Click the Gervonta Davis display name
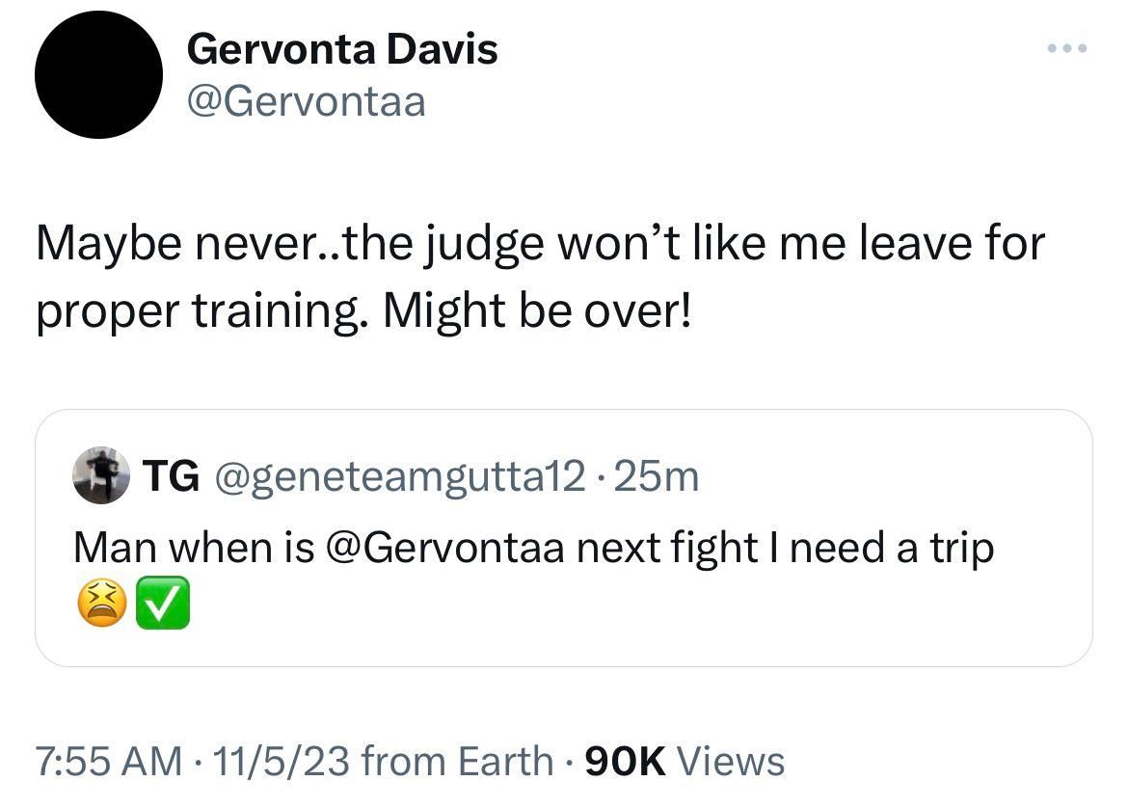Screen dimensions: 1128x808 tap(342, 48)
